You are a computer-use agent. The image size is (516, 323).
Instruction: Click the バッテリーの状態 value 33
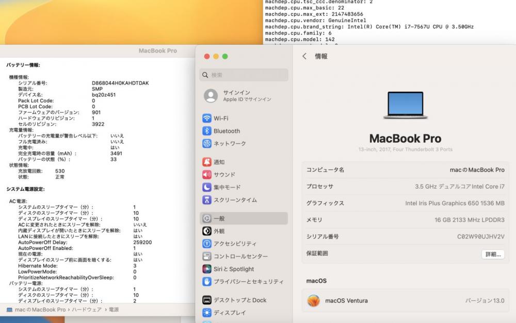(114, 159)
